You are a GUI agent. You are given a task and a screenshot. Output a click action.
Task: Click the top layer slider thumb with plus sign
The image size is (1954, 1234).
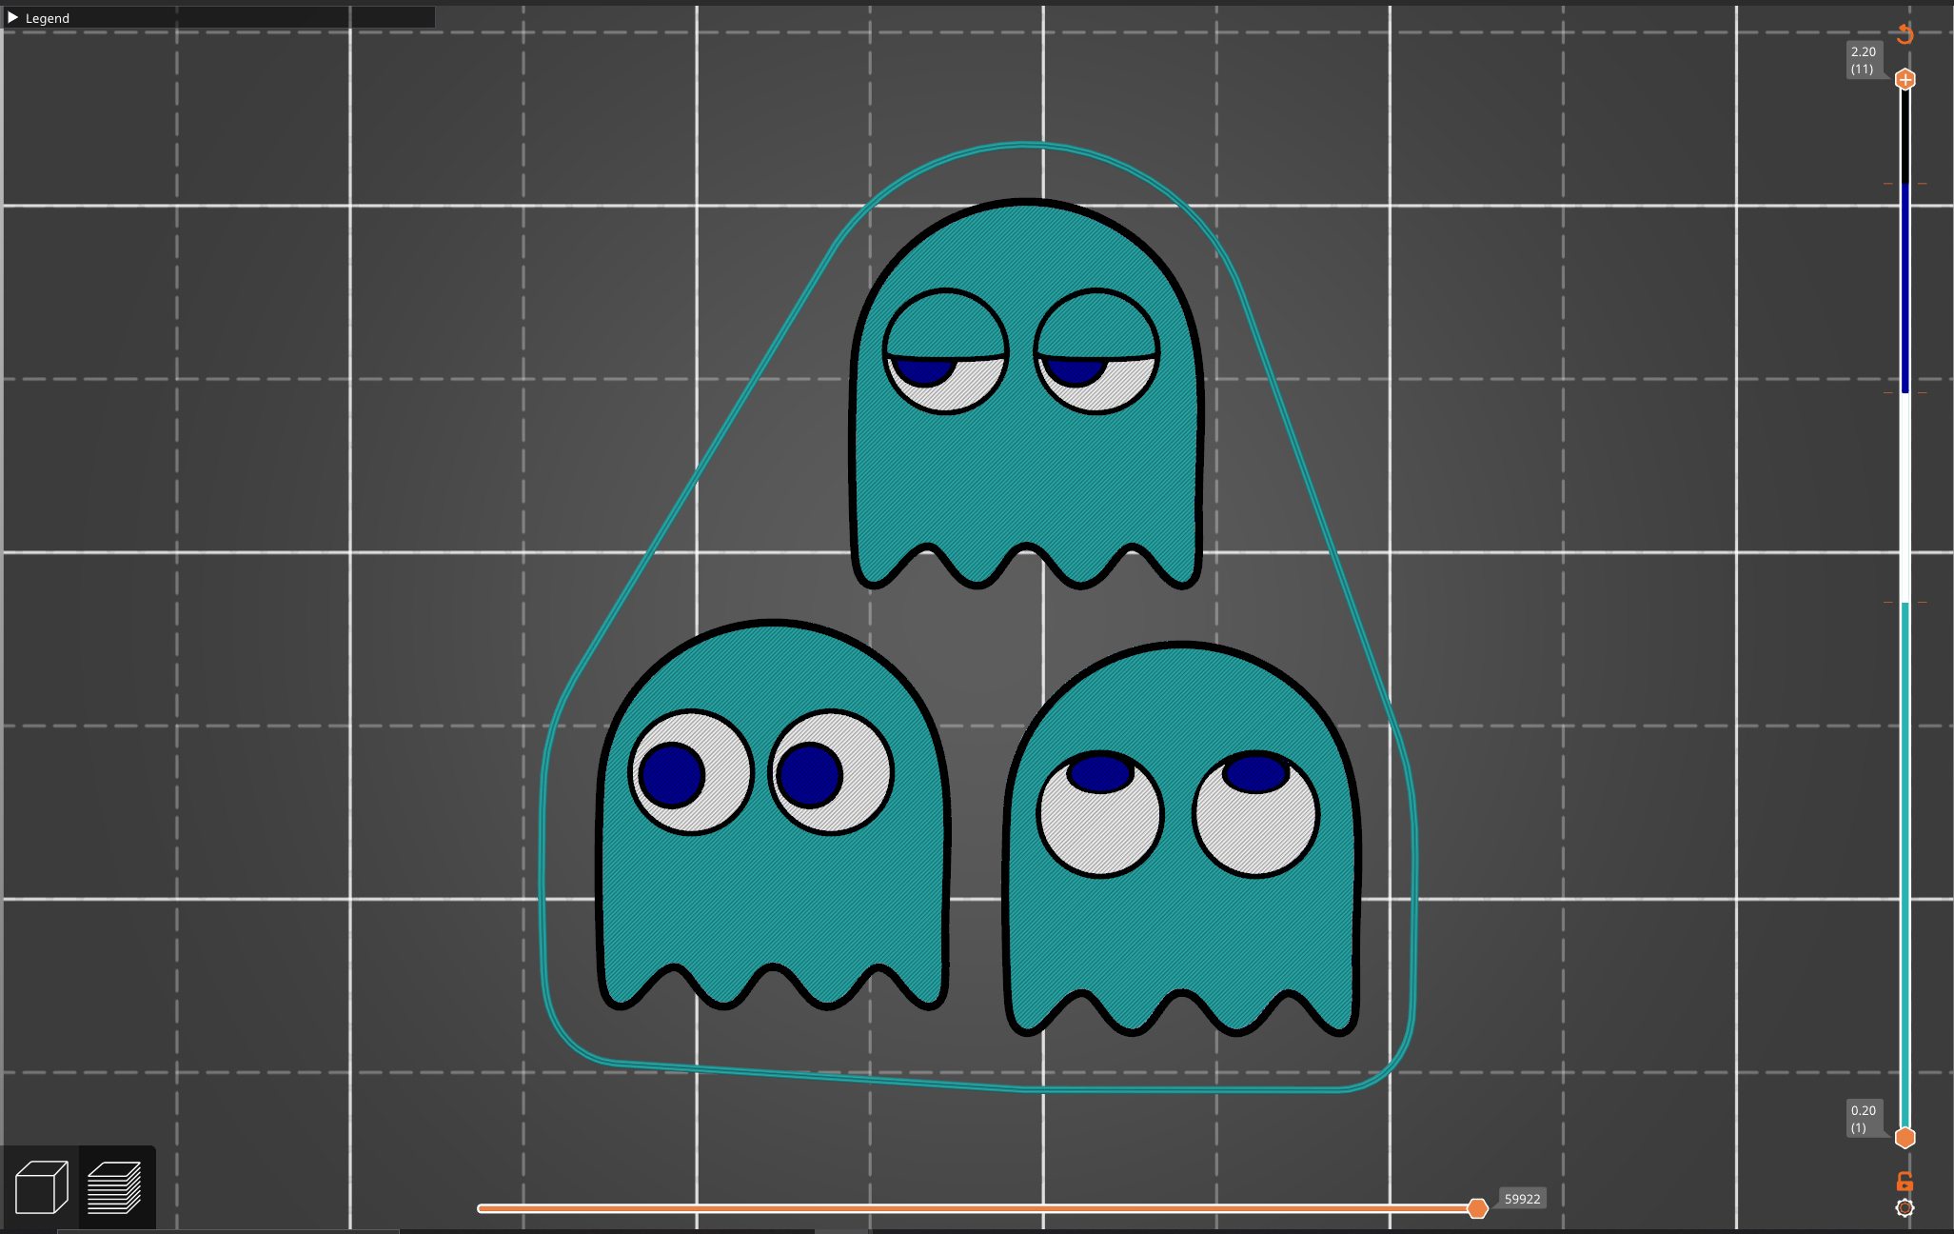coord(1905,79)
